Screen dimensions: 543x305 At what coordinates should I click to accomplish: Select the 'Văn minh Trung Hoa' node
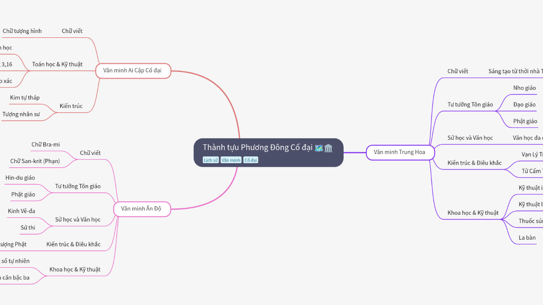400,152
